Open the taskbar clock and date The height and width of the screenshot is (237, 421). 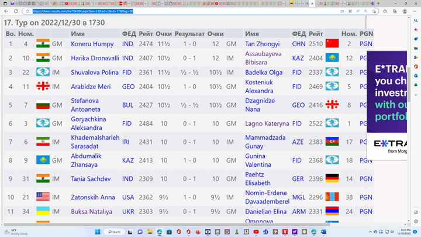click(x=403, y=232)
